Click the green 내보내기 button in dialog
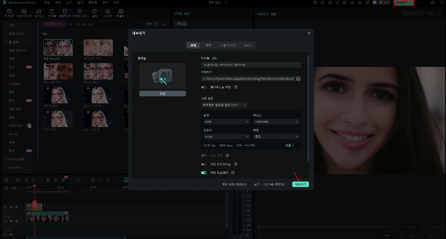 (x=300, y=184)
